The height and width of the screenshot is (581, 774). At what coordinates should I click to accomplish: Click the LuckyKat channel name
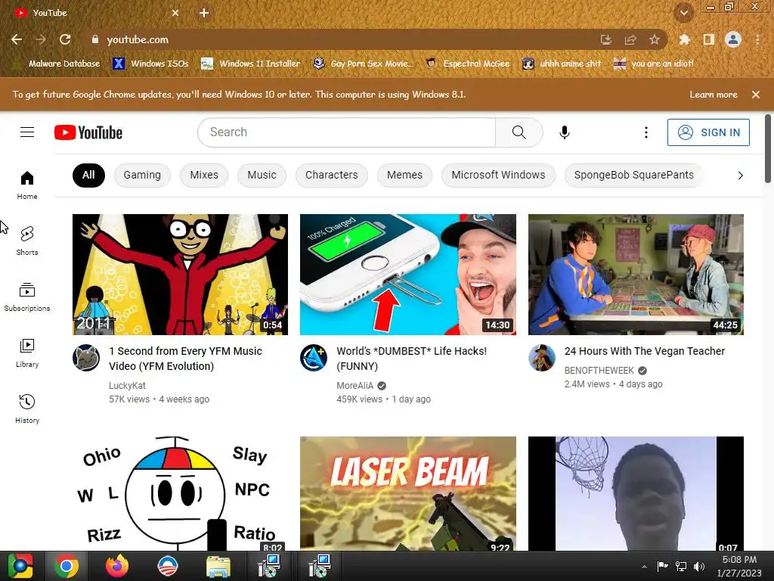tap(127, 385)
